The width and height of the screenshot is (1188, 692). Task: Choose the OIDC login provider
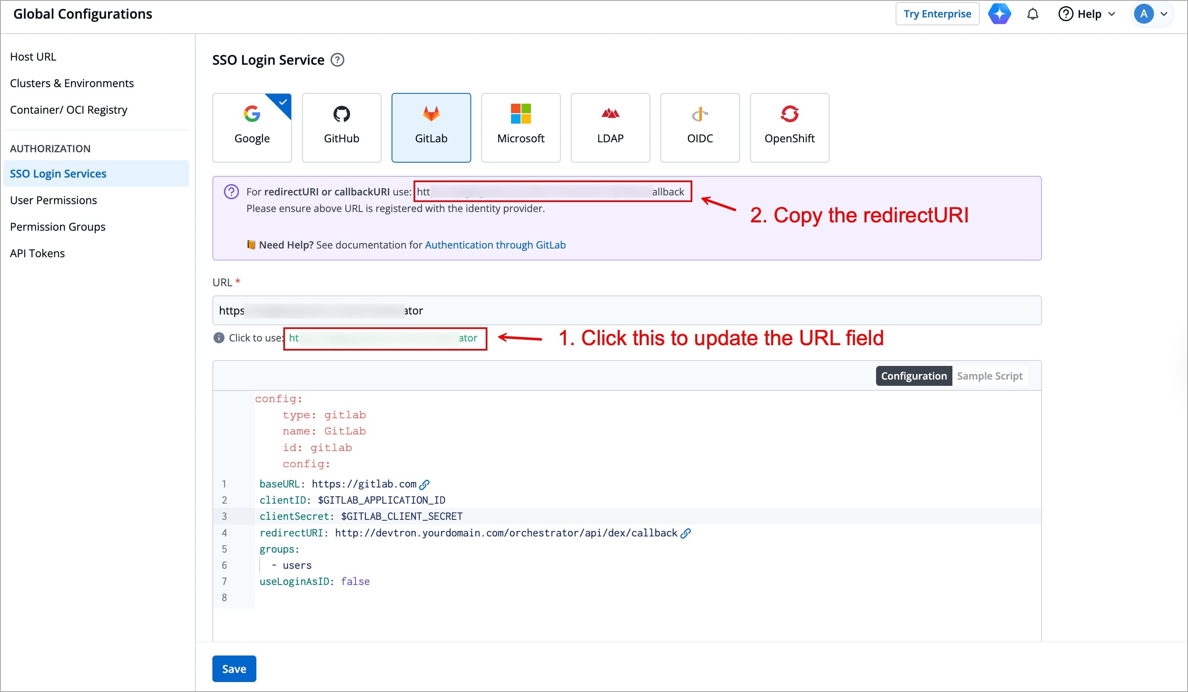pyautogui.click(x=700, y=127)
